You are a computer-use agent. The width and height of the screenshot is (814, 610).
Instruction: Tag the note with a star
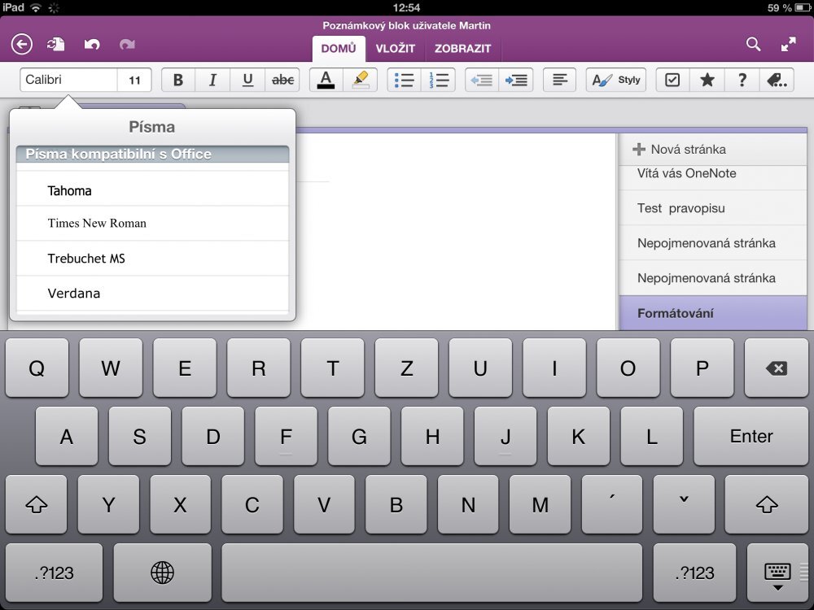[707, 80]
